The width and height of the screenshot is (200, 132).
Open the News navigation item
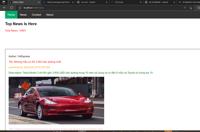click(23, 15)
